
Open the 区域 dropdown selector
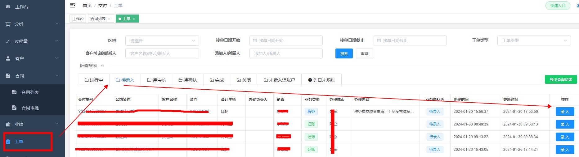click(x=162, y=40)
